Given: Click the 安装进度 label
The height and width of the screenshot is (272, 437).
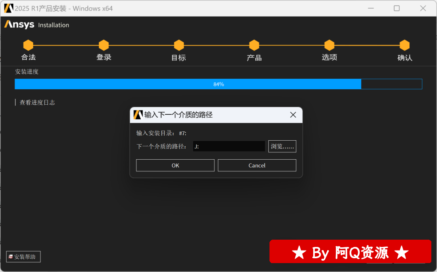Looking at the screenshot, I should (27, 72).
